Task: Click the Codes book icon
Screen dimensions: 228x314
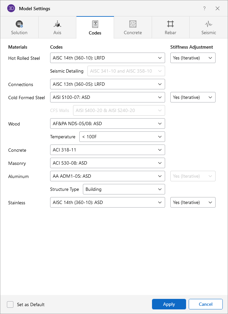Action: [95, 24]
